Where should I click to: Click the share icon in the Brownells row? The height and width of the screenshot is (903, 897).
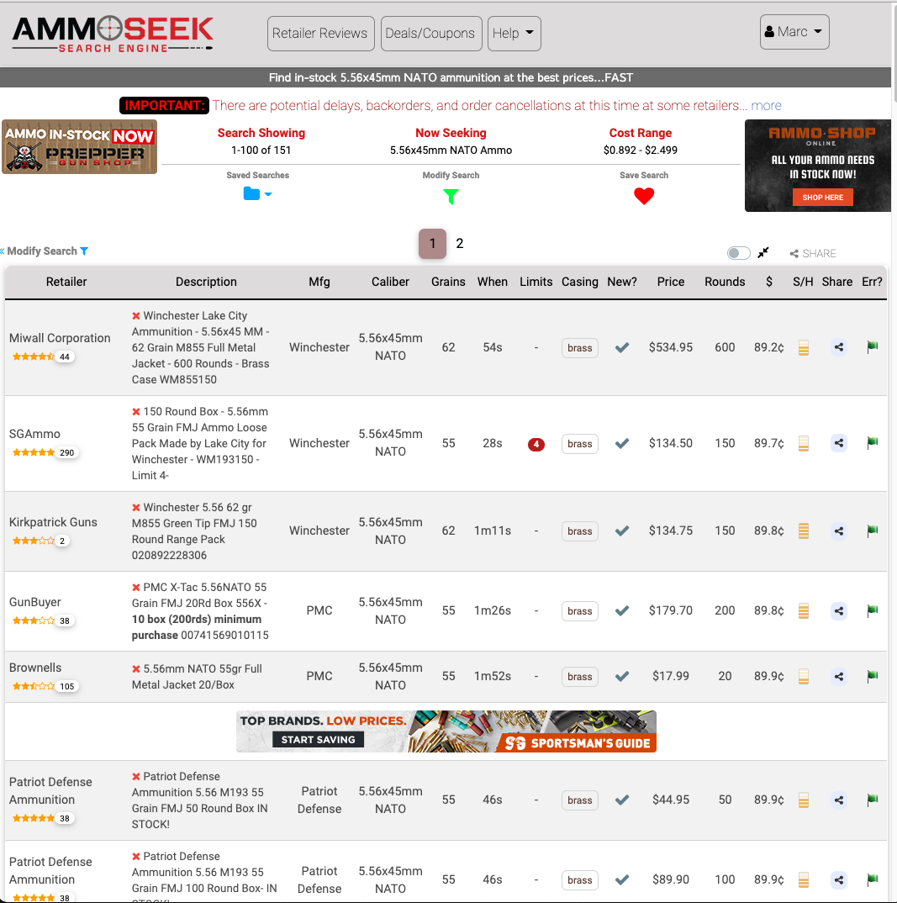[838, 676]
